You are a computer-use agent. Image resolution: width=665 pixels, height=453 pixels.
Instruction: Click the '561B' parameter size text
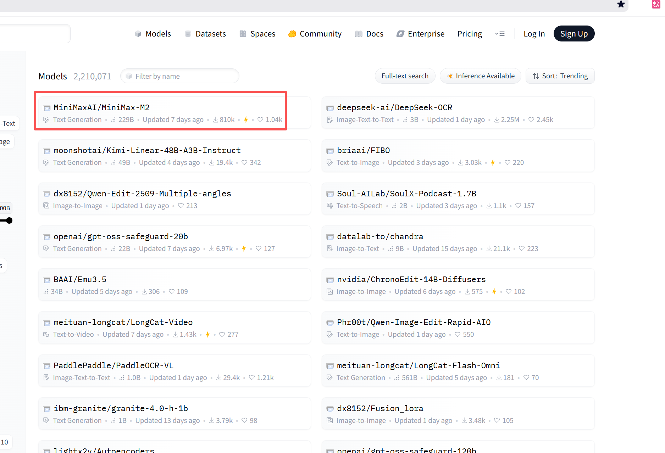pos(409,377)
